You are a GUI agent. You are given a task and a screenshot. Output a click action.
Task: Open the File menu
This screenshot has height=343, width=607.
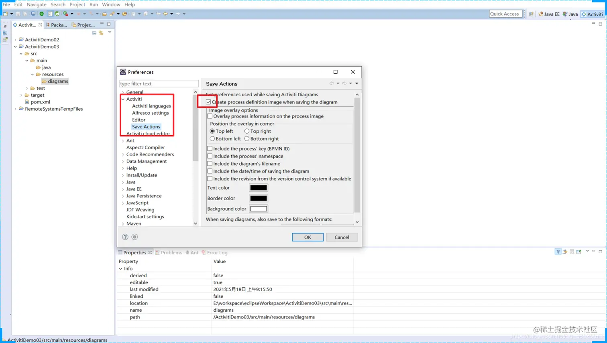click(6, 4)
